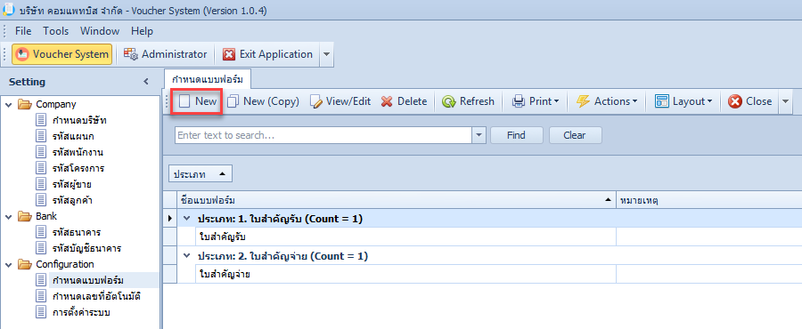This screenshot has height=329, width=802.
Task: Click document icon beside รหัสลูกค้า
Action: pos(41,199)
